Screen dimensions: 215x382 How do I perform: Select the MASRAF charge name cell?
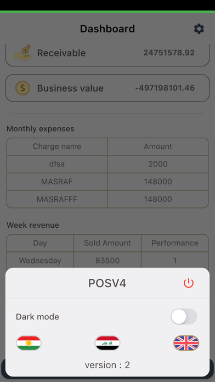coord(57,182)
